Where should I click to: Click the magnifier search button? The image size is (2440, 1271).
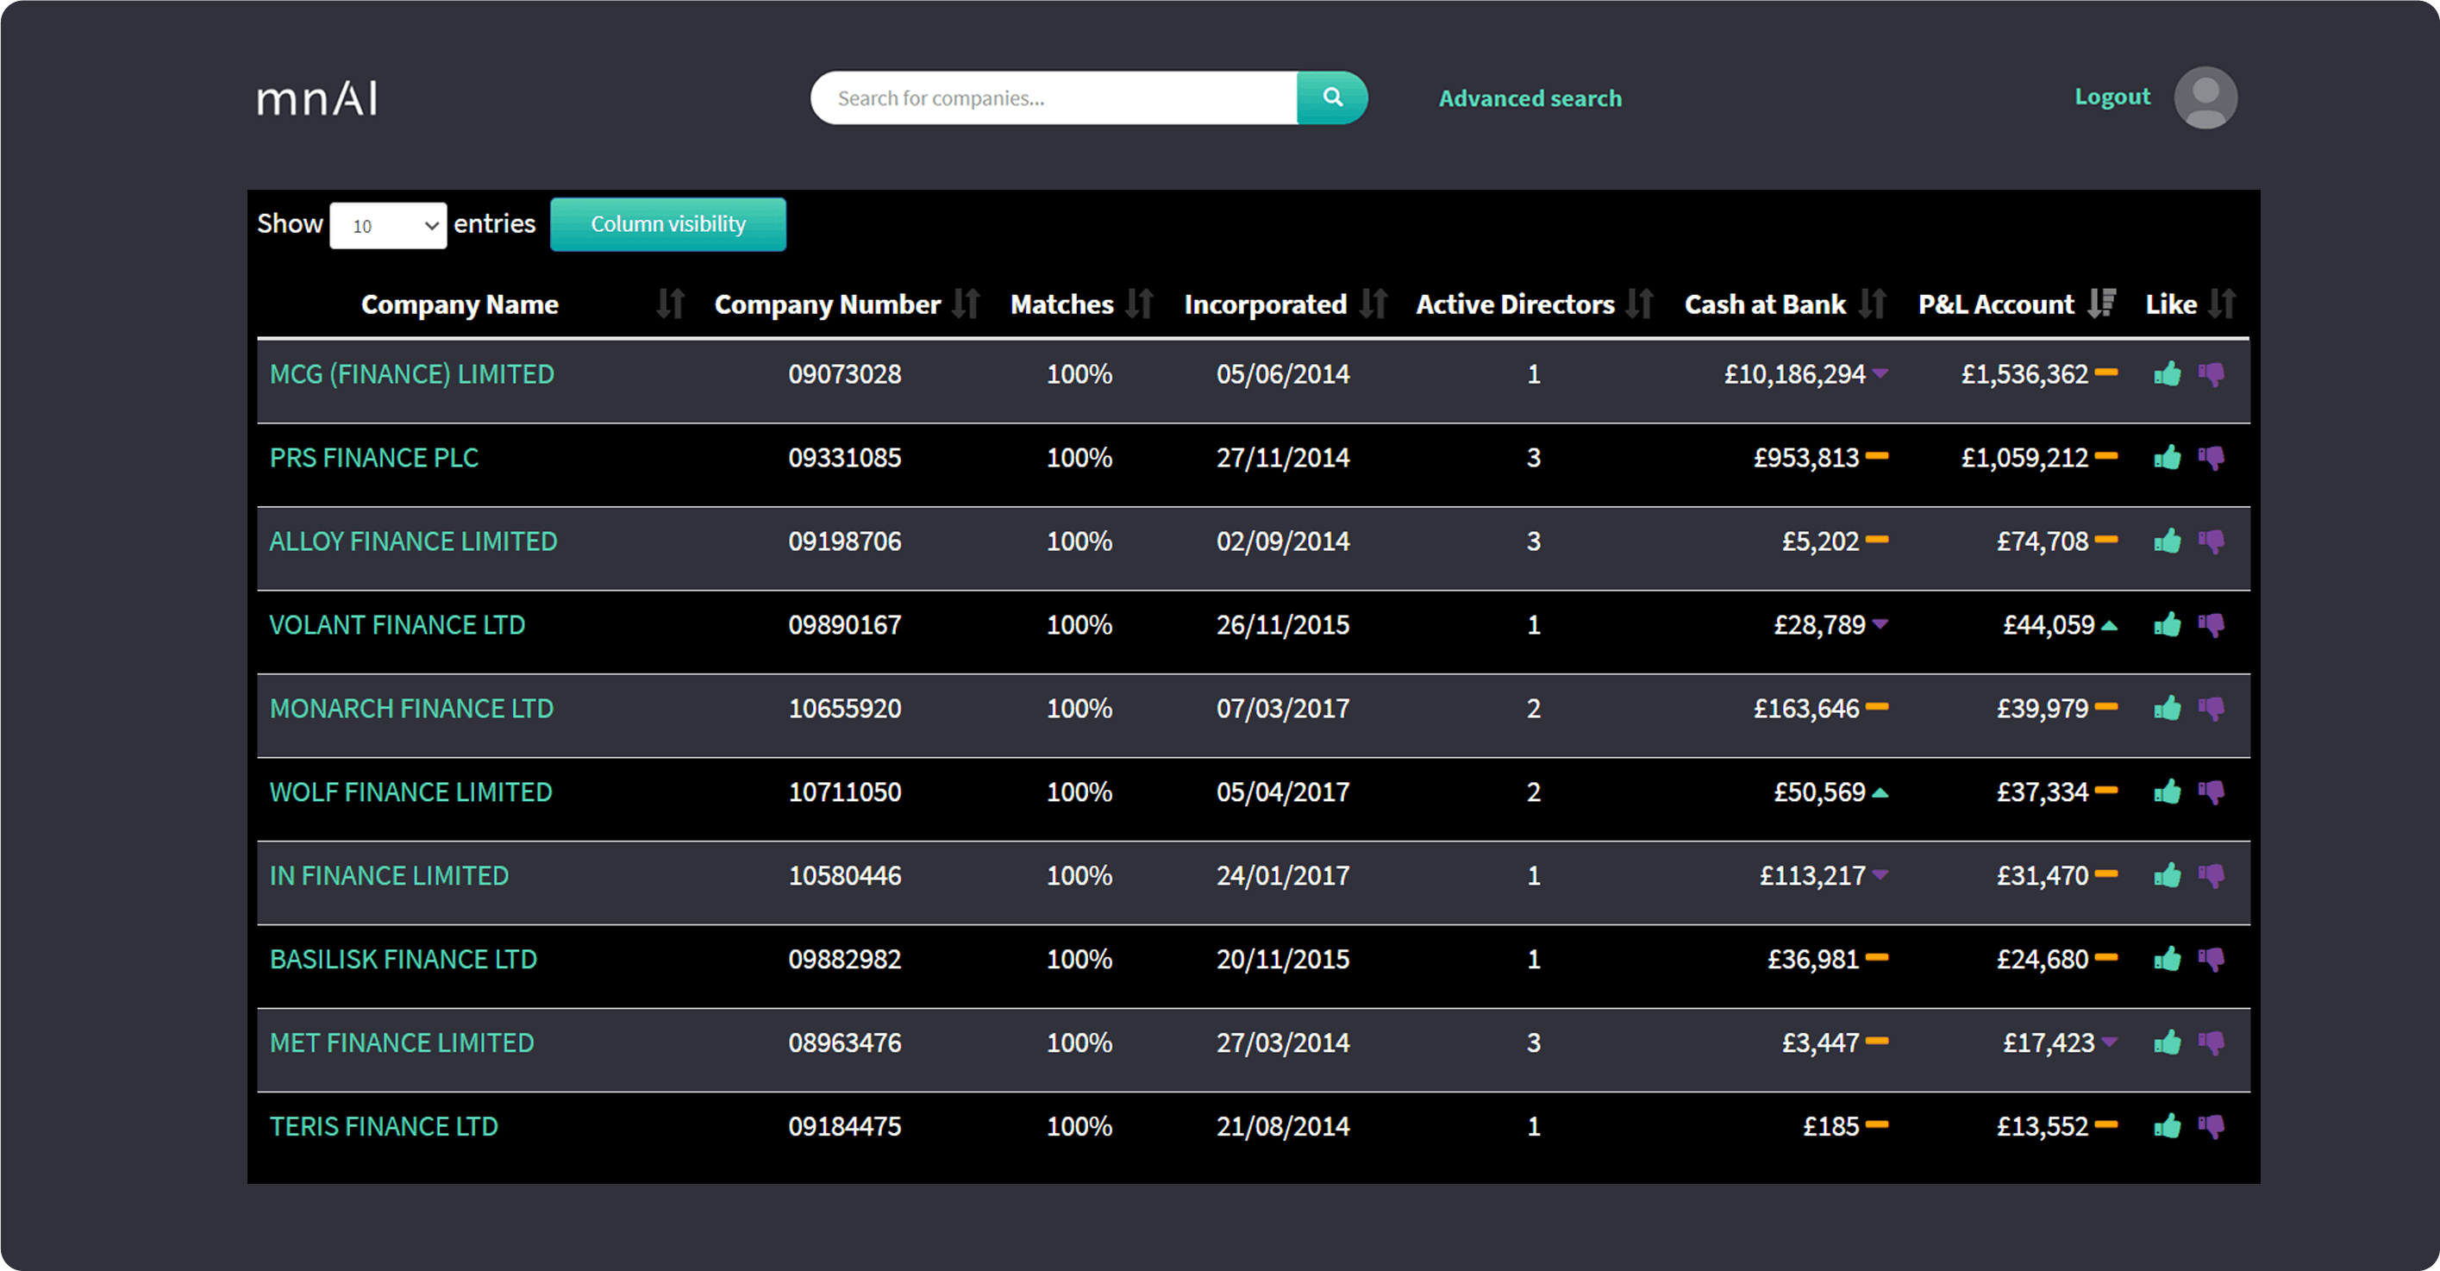coord(1332,97)
